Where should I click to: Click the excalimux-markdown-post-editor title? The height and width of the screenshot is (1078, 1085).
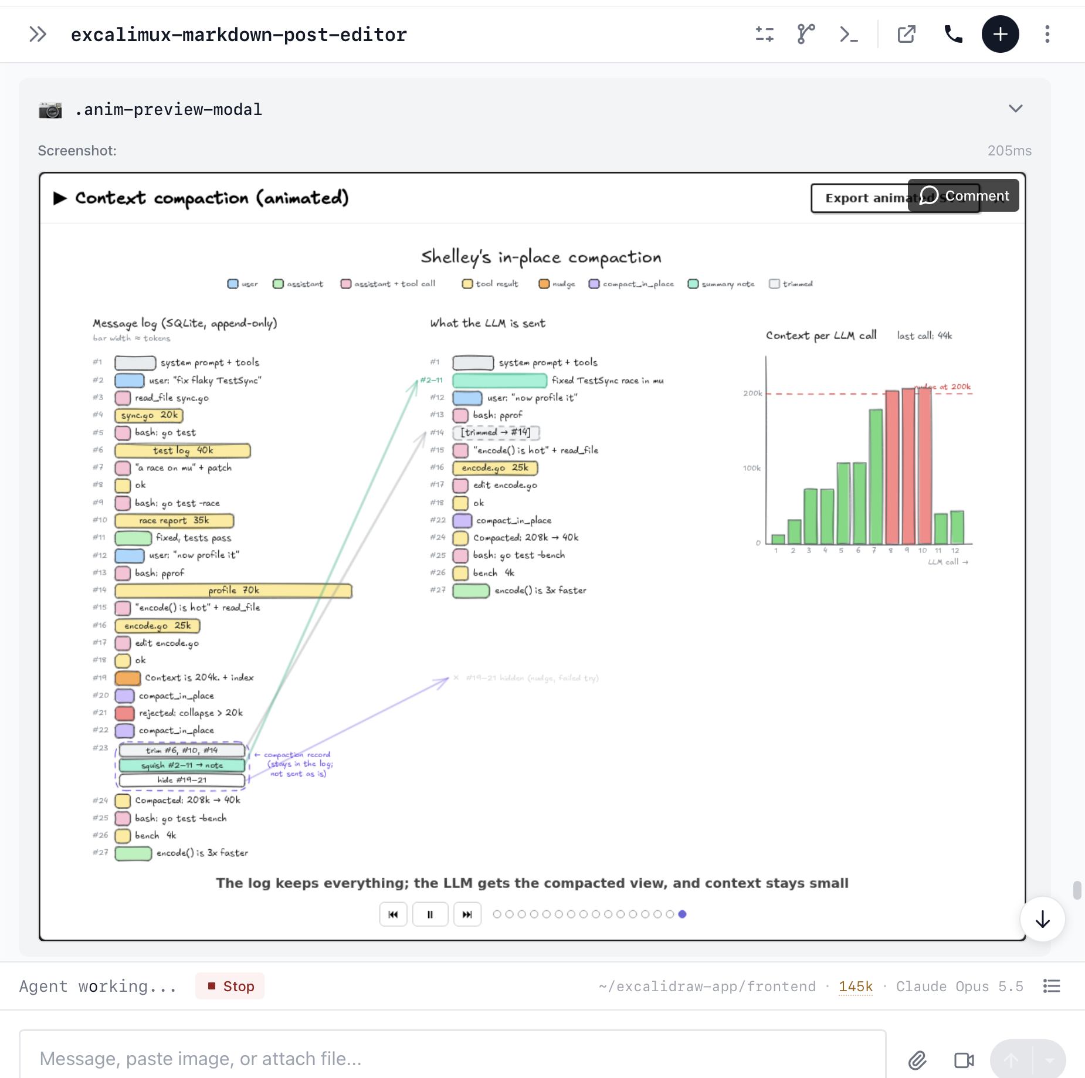(239, 35)
